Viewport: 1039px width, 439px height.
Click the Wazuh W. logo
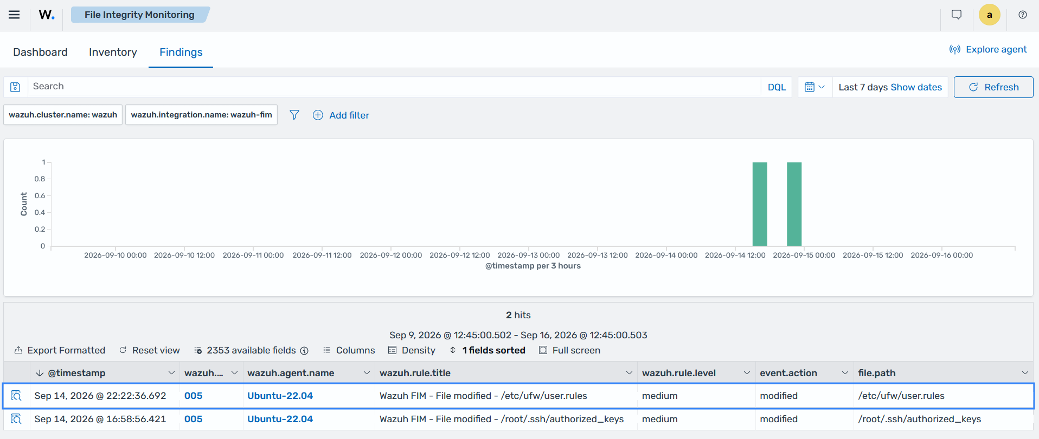point(47,15)
